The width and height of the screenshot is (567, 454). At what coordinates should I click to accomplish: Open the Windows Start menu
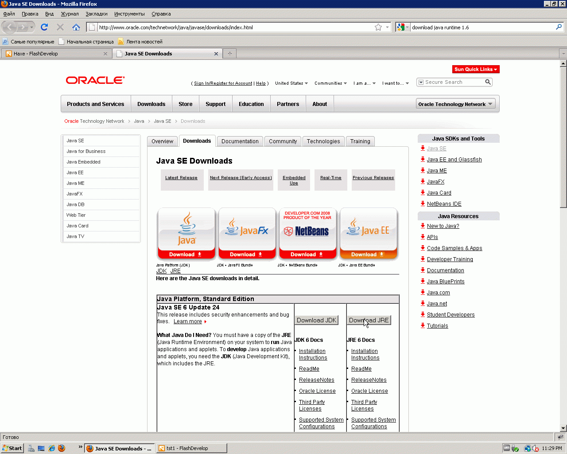coord(12,448)
